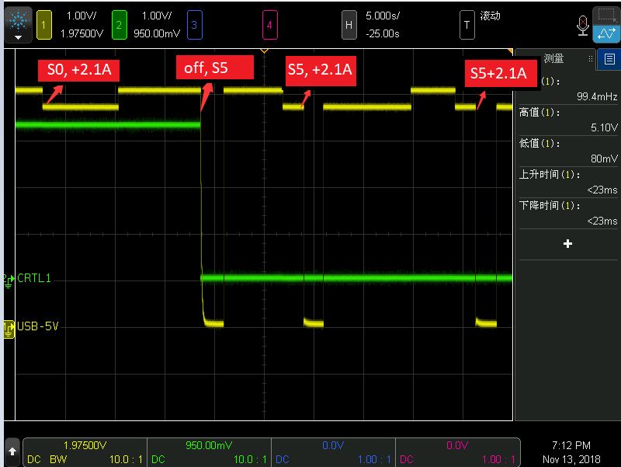This screenshot has height=467, width=621.
Task: Click the orange trigger time reference marker
Action: click(264, 51)
